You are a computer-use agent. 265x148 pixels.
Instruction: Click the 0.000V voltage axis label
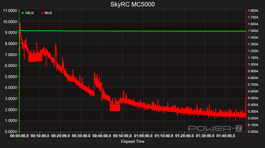(11, 132)
